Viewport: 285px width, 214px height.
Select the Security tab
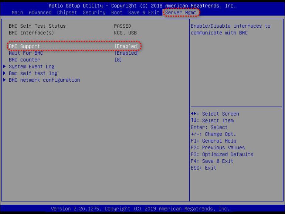[x=94, y=13]
